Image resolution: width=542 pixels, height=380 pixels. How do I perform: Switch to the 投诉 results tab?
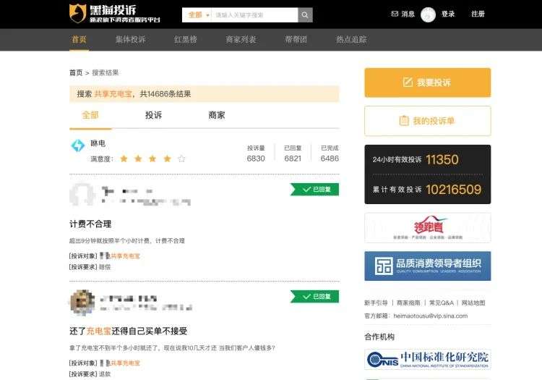click(153, 115)
